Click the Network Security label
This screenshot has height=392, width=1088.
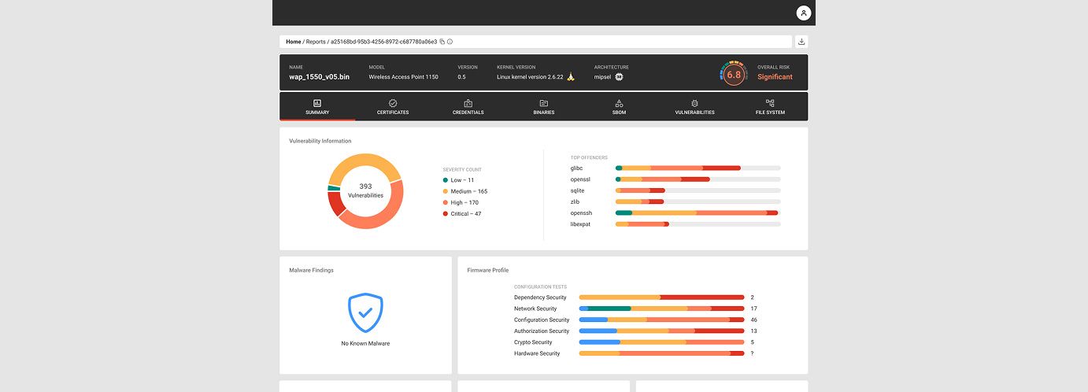point(535,309)
